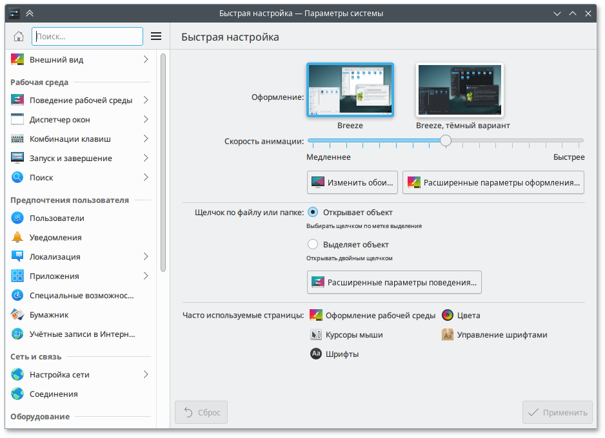The height and width of the screenshot is (438, 605).
Task: Select Выделяет объект radio button
Action: [x=313, y=244]
